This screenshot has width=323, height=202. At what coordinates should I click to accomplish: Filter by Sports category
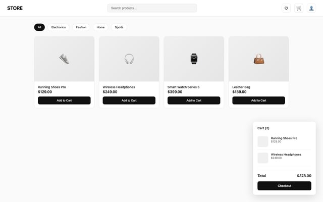tap(119, 27)
